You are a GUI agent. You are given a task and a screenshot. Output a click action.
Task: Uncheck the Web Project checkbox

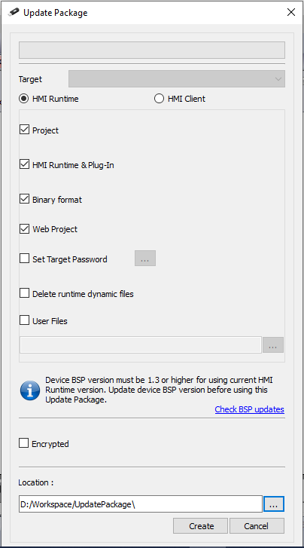pyautogui.click(x=24, y=228)
